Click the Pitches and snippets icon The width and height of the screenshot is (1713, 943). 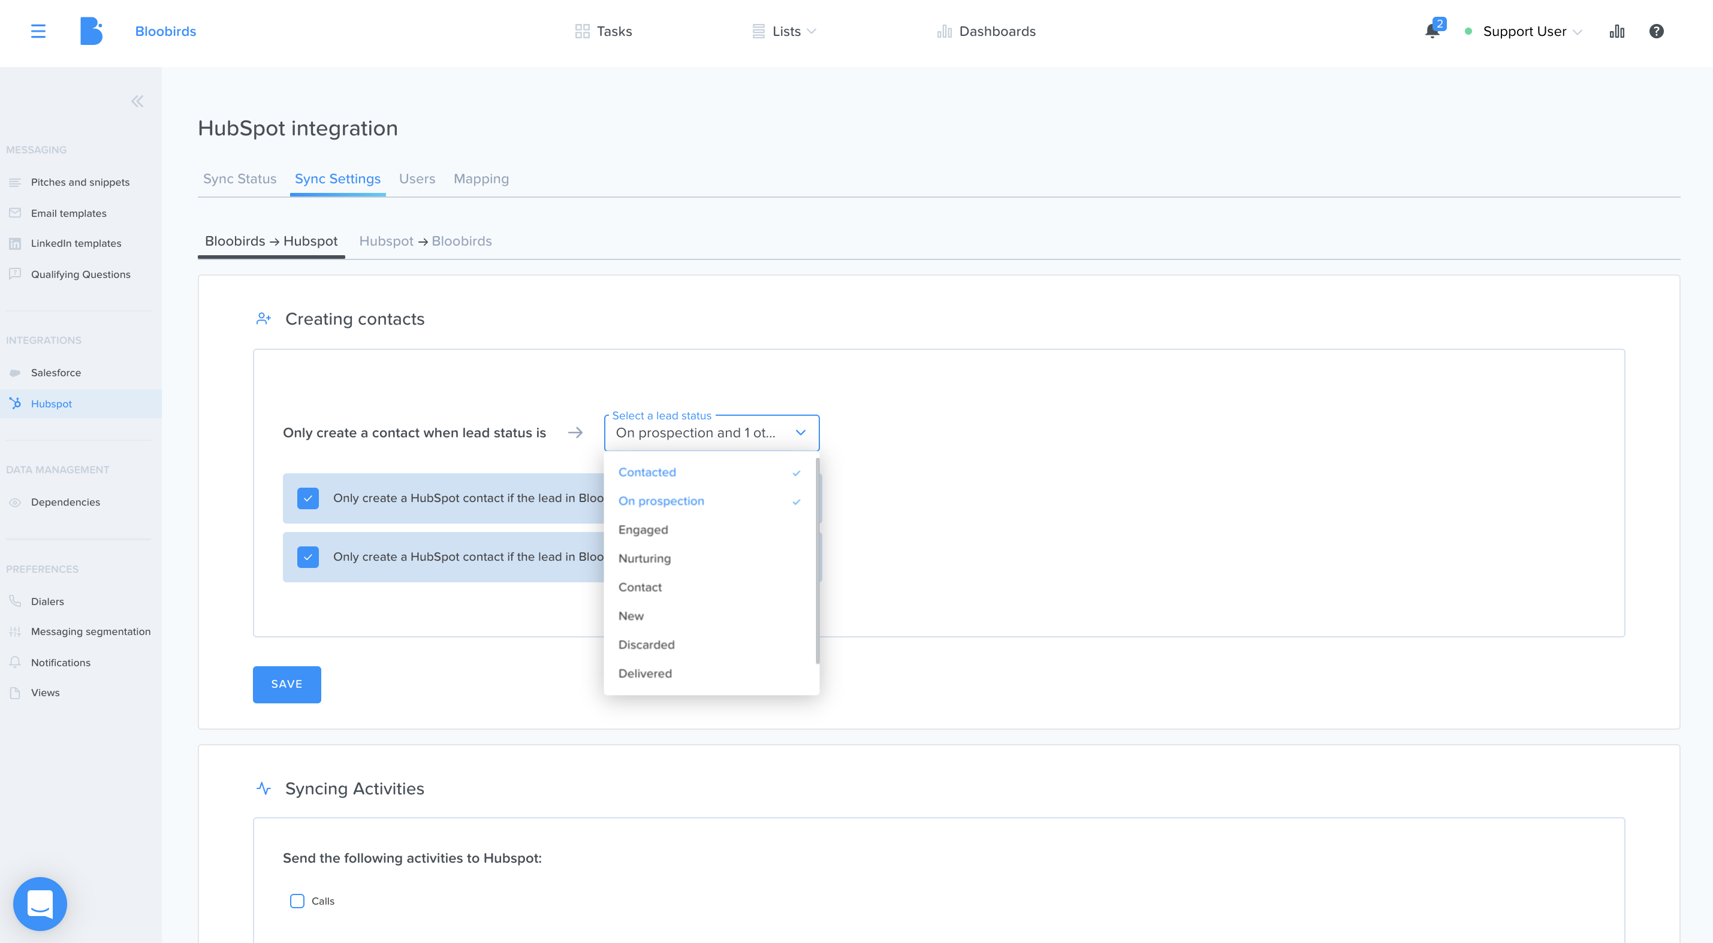coord(14,182)
